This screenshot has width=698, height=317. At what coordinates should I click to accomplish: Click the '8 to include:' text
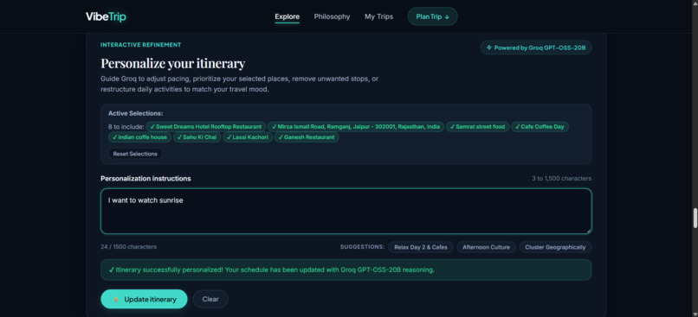pyautogui.click(x=126, y=127)
